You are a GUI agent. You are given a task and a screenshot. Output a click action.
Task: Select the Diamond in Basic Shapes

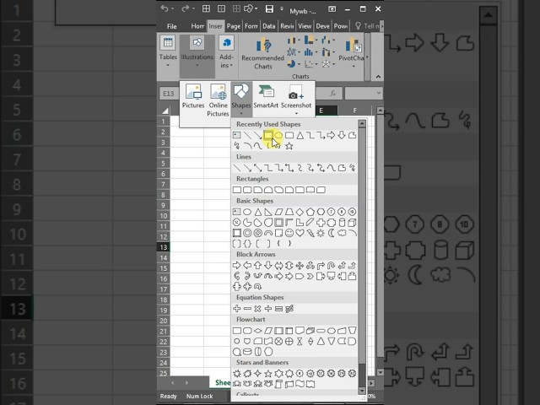click(300, 212)
